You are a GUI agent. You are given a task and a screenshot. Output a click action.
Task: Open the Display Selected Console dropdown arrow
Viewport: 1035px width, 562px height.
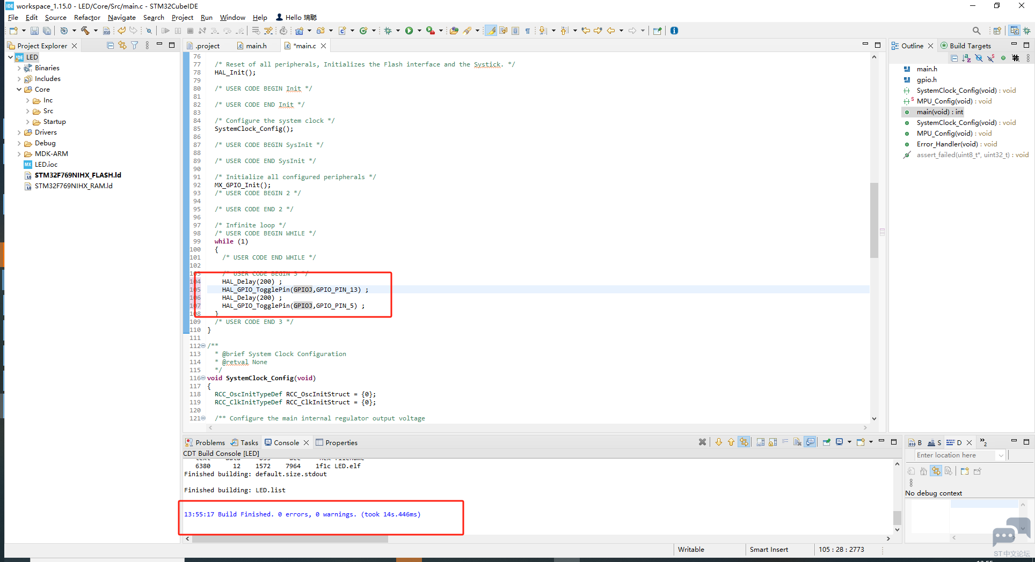pyautogui.click(x=849, y=442)
